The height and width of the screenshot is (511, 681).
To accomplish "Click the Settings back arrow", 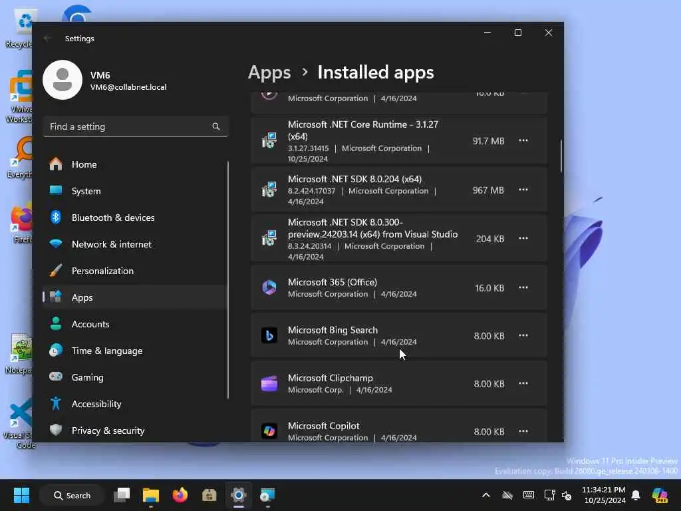I will tap(47, 38).
